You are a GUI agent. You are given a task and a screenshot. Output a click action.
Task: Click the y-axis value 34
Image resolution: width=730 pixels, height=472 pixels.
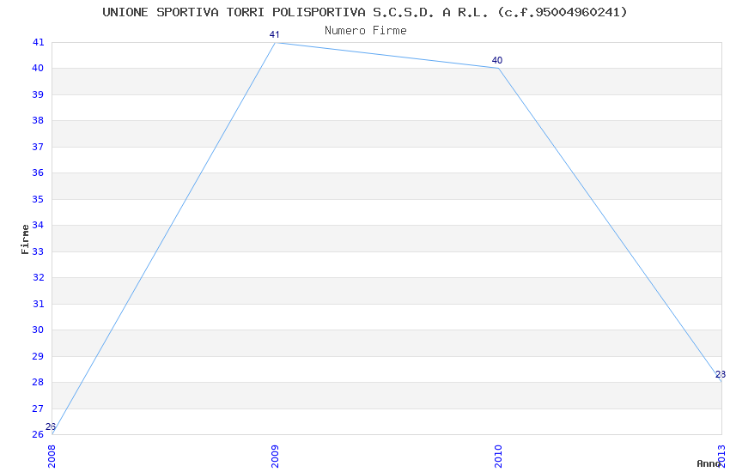38,225
